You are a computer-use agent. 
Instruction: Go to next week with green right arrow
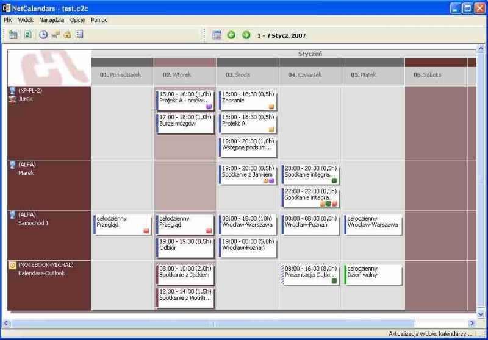(246, 35)
